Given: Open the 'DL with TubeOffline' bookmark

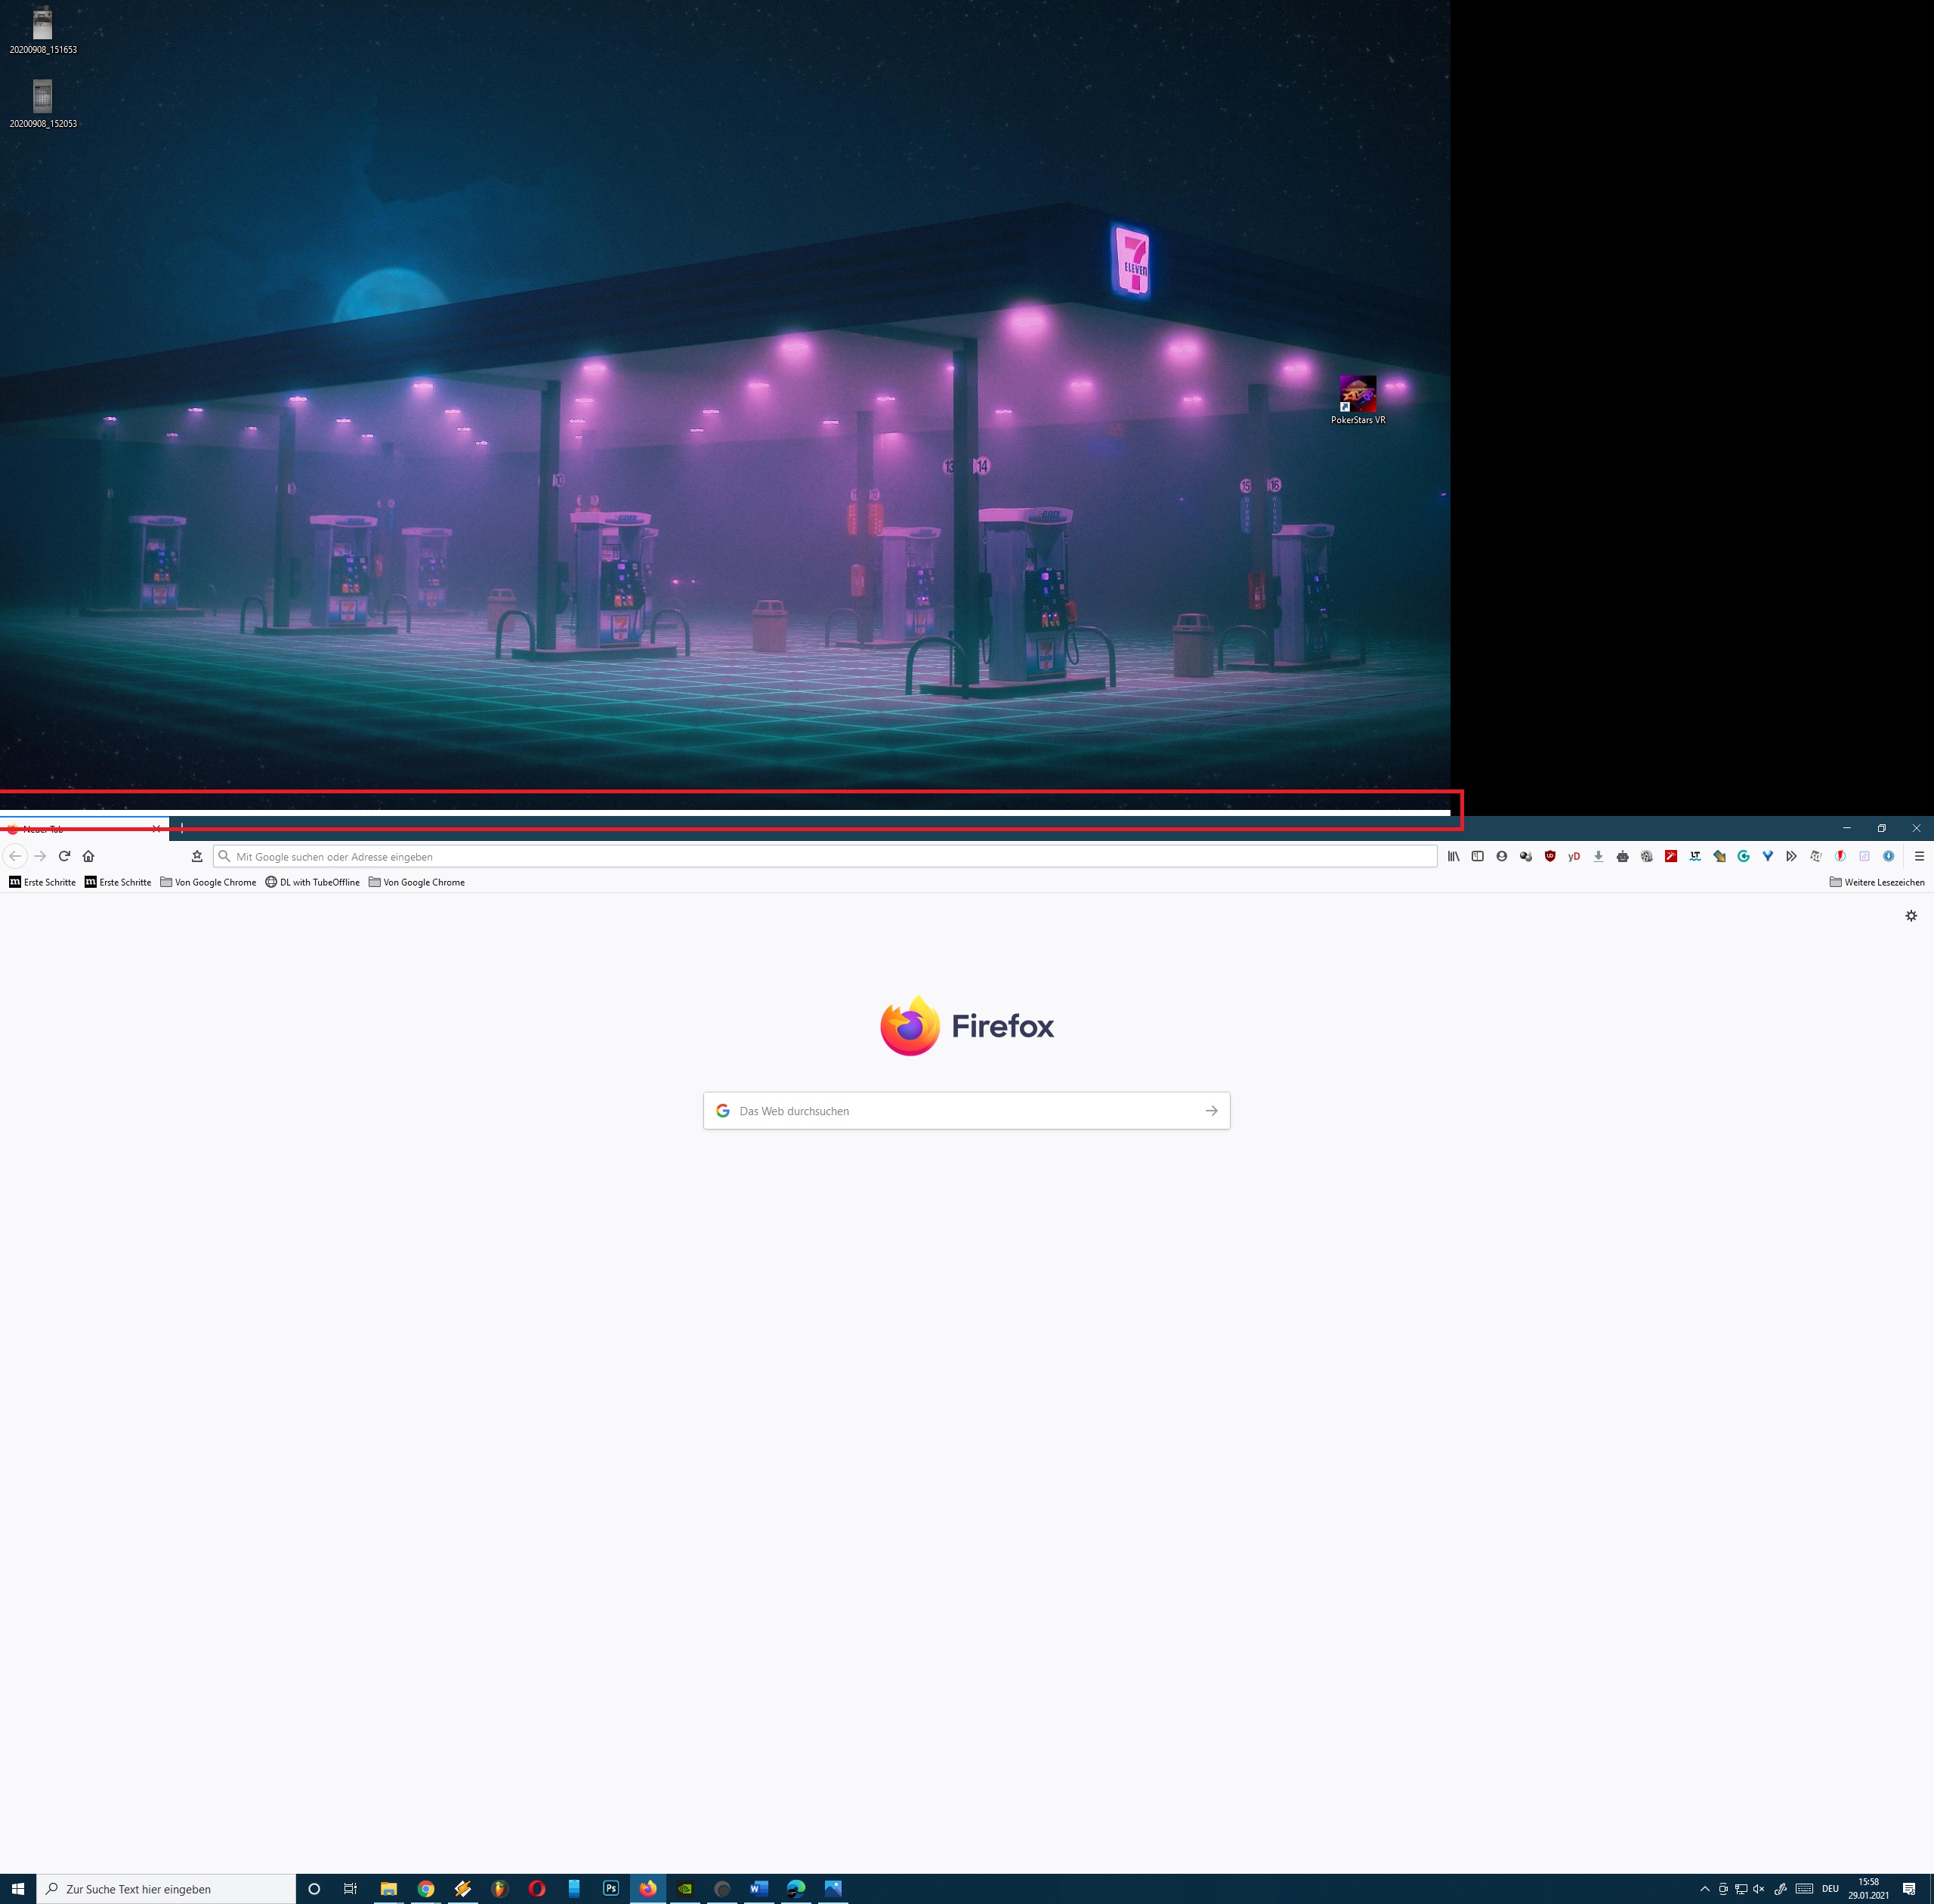Looking at the screenshot, I should [x=312, y=882].
